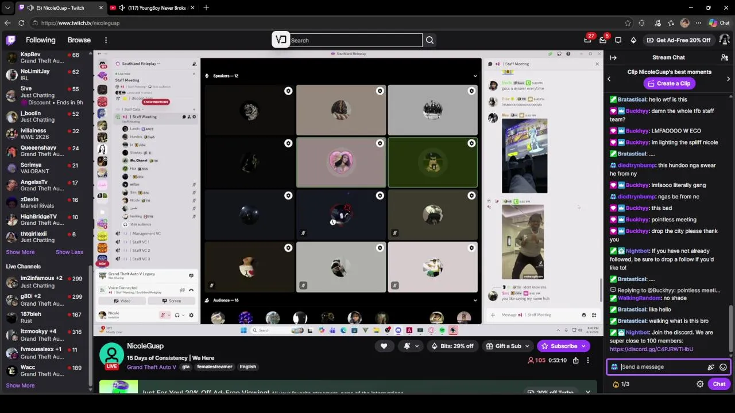This screenshot has height=413, width=735.
Task: Click the gta tag
Action: (x=185, y=367)
